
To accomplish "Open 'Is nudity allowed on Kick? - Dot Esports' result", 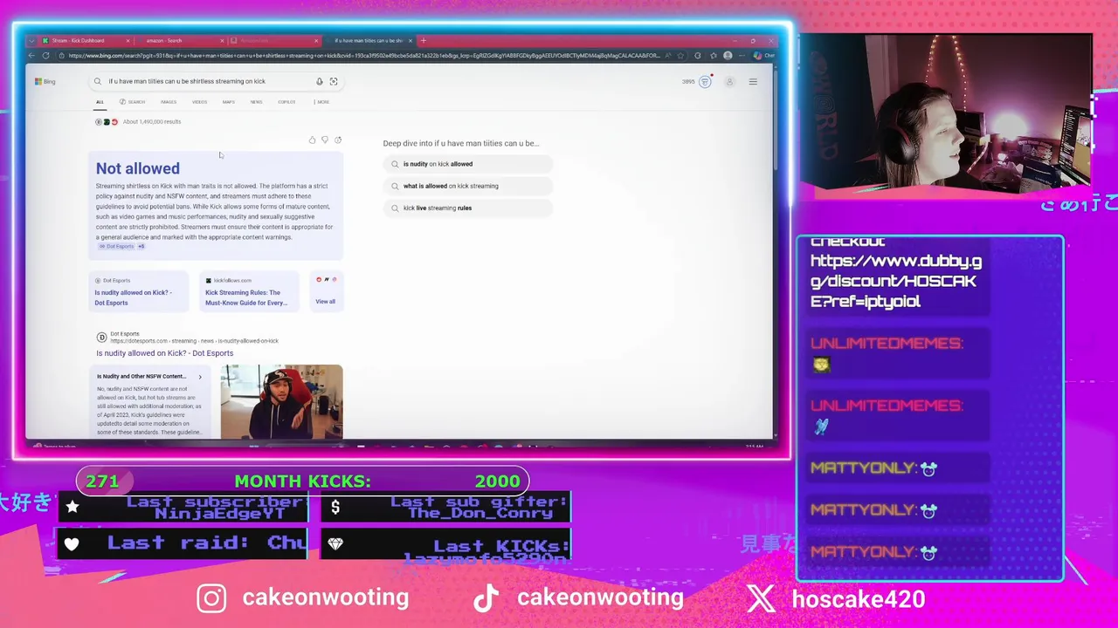I will 164,353.
